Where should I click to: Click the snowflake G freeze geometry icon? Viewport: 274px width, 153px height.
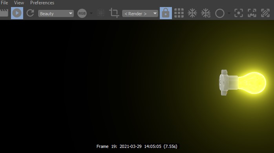[206, 13]
